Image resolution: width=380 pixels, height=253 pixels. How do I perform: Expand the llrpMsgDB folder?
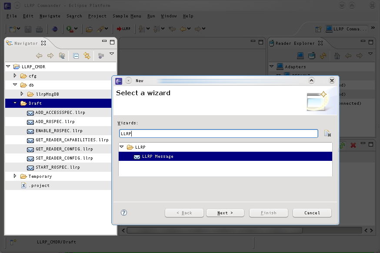point(22,94)
